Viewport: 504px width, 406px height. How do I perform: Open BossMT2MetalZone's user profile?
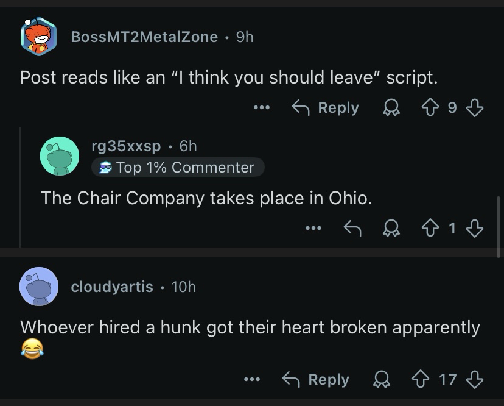point(144,37)
